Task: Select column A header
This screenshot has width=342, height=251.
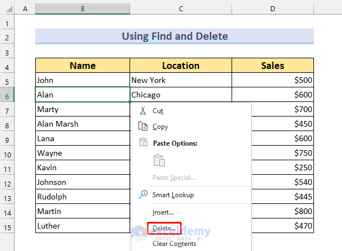Action: point(25,9)
